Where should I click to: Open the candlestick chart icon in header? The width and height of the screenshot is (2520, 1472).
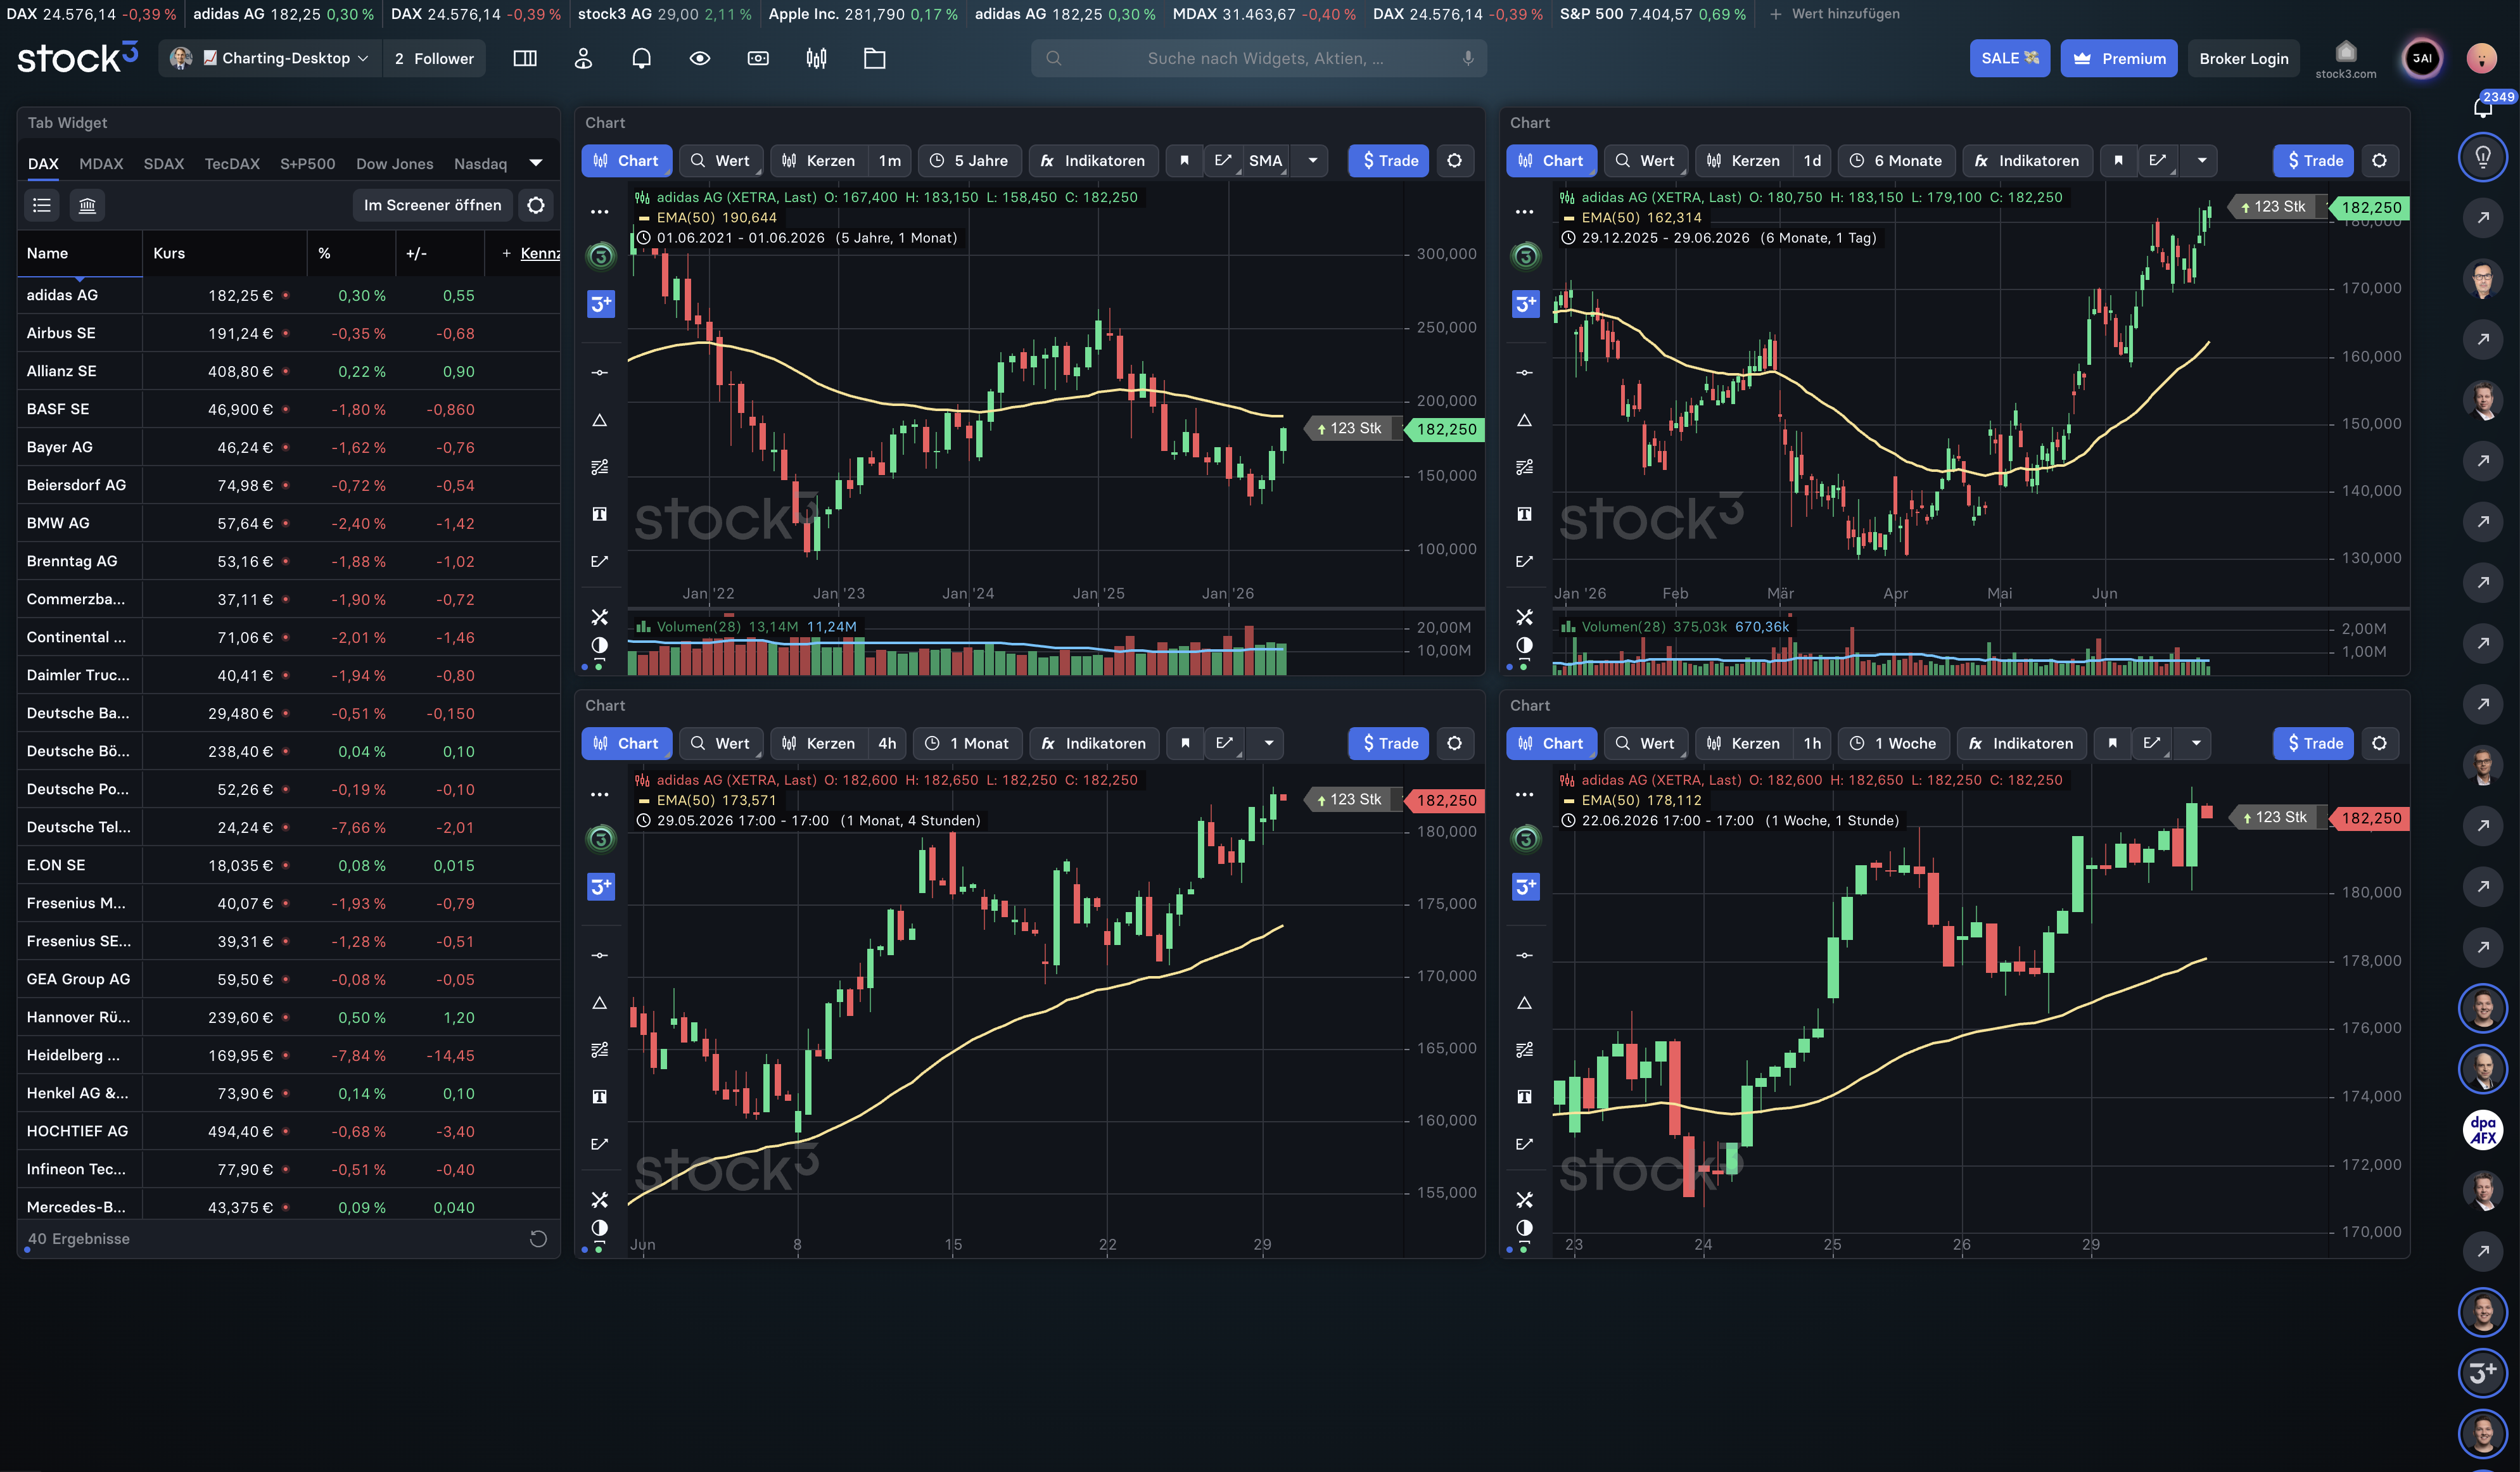816,58
